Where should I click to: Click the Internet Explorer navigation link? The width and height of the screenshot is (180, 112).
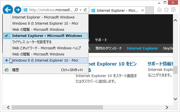point(142,48)
